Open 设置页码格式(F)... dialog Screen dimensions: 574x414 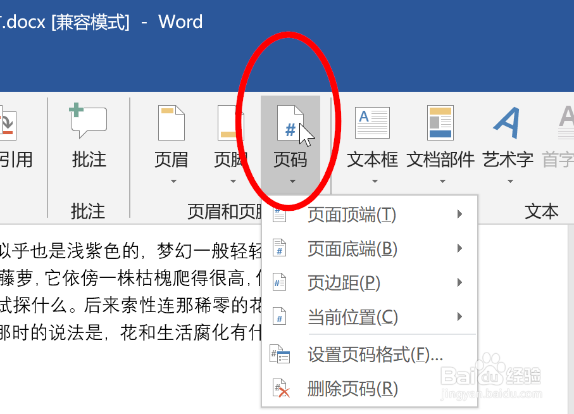click(x=370, y=354)
